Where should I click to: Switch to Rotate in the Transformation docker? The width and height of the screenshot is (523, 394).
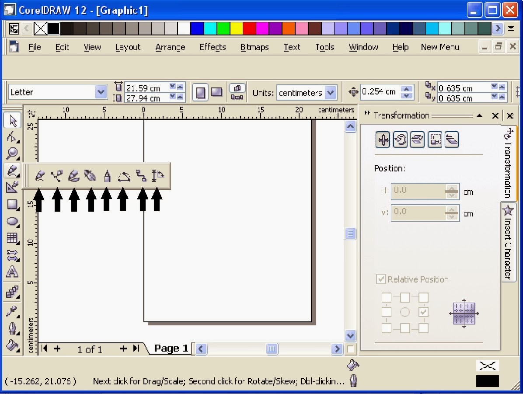[400, 139]
